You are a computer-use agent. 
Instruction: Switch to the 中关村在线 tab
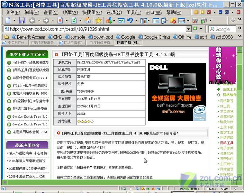point(15,43)
